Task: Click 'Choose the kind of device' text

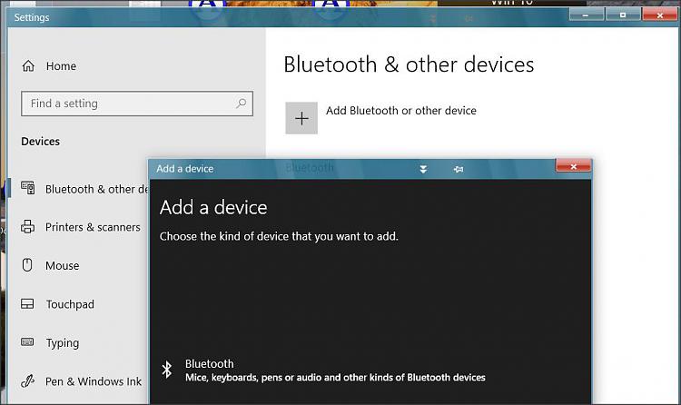Action: pos(279,236)
